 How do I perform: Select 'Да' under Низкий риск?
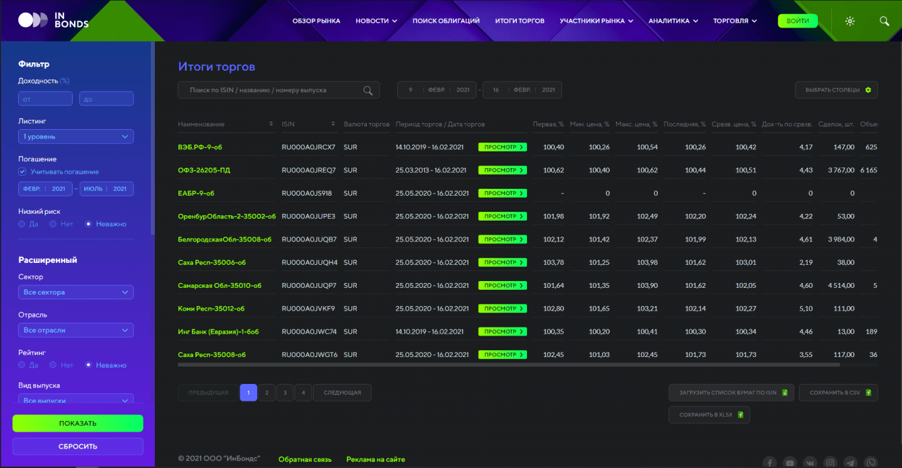tap(22, 224)
